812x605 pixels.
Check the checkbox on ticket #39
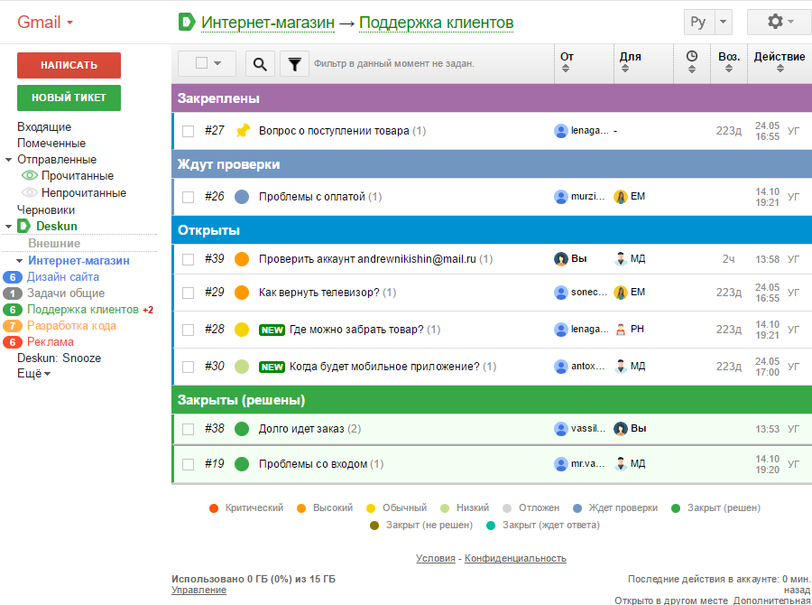tap(188, 258)
